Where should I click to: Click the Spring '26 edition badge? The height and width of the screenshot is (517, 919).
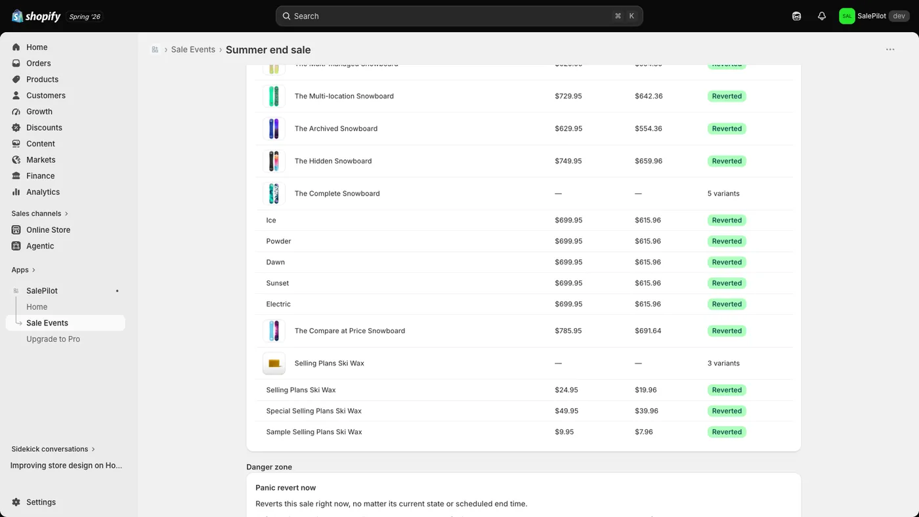[84, 17]
